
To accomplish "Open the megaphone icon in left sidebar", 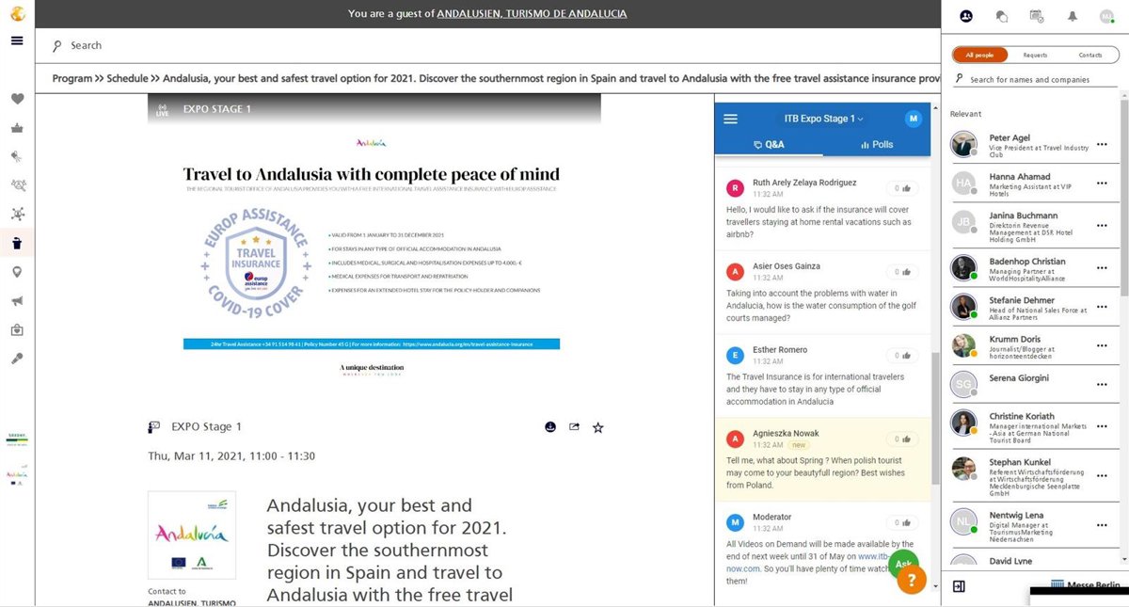I will (17, 301).
